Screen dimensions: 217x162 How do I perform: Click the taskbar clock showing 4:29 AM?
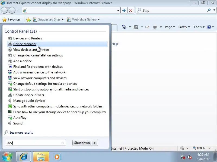point(203,157)
